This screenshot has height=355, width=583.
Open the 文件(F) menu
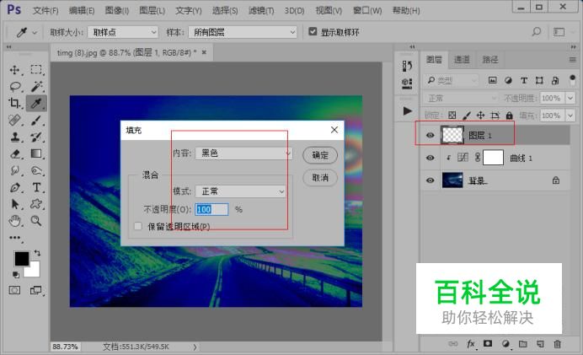point(45,10)
